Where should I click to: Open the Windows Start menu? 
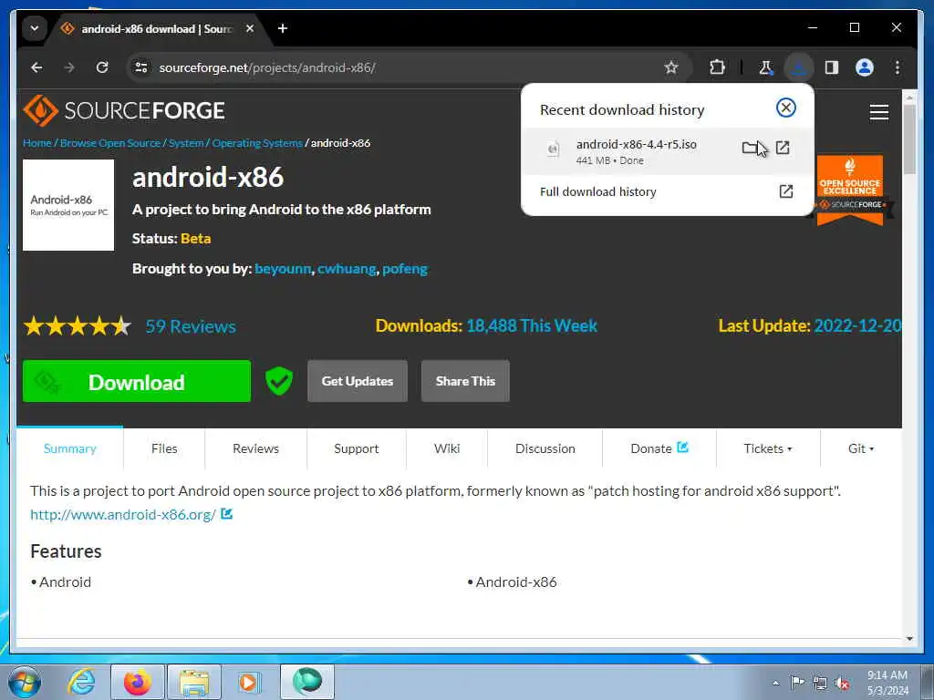(24, 682)
